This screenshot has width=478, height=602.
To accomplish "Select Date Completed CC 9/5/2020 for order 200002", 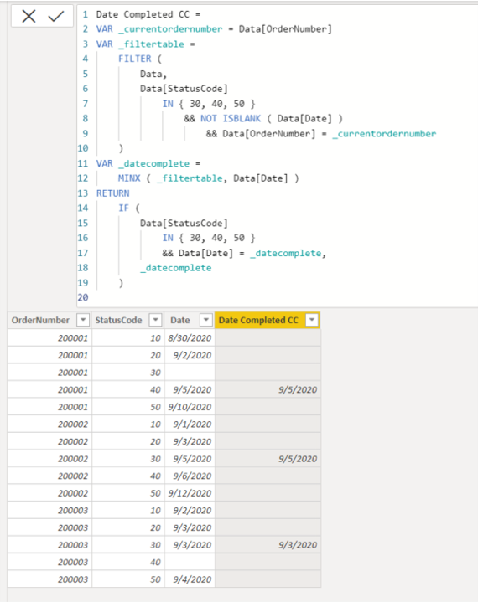I will coord(268,459).
